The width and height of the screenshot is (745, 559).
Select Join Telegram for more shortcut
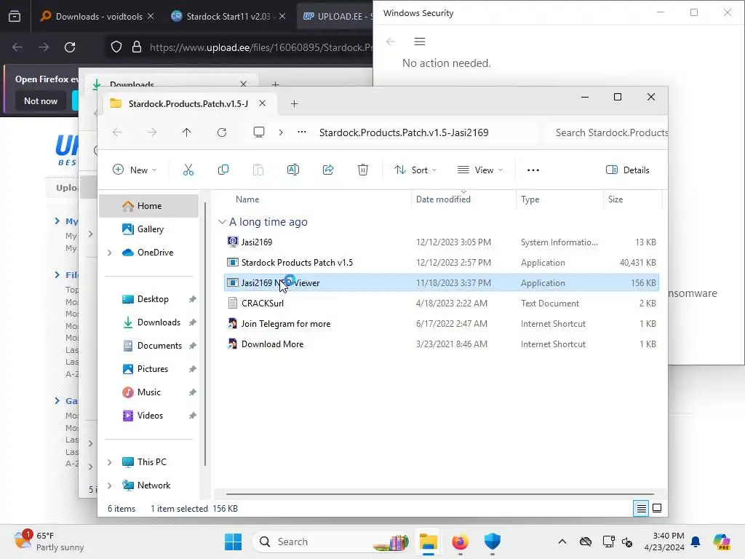(442, 324)
